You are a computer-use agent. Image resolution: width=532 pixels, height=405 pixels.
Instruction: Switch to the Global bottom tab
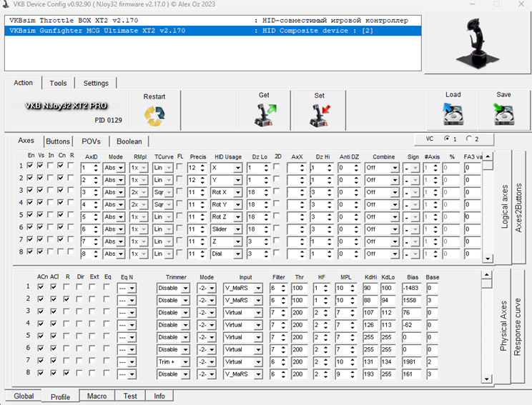(23, 396)
